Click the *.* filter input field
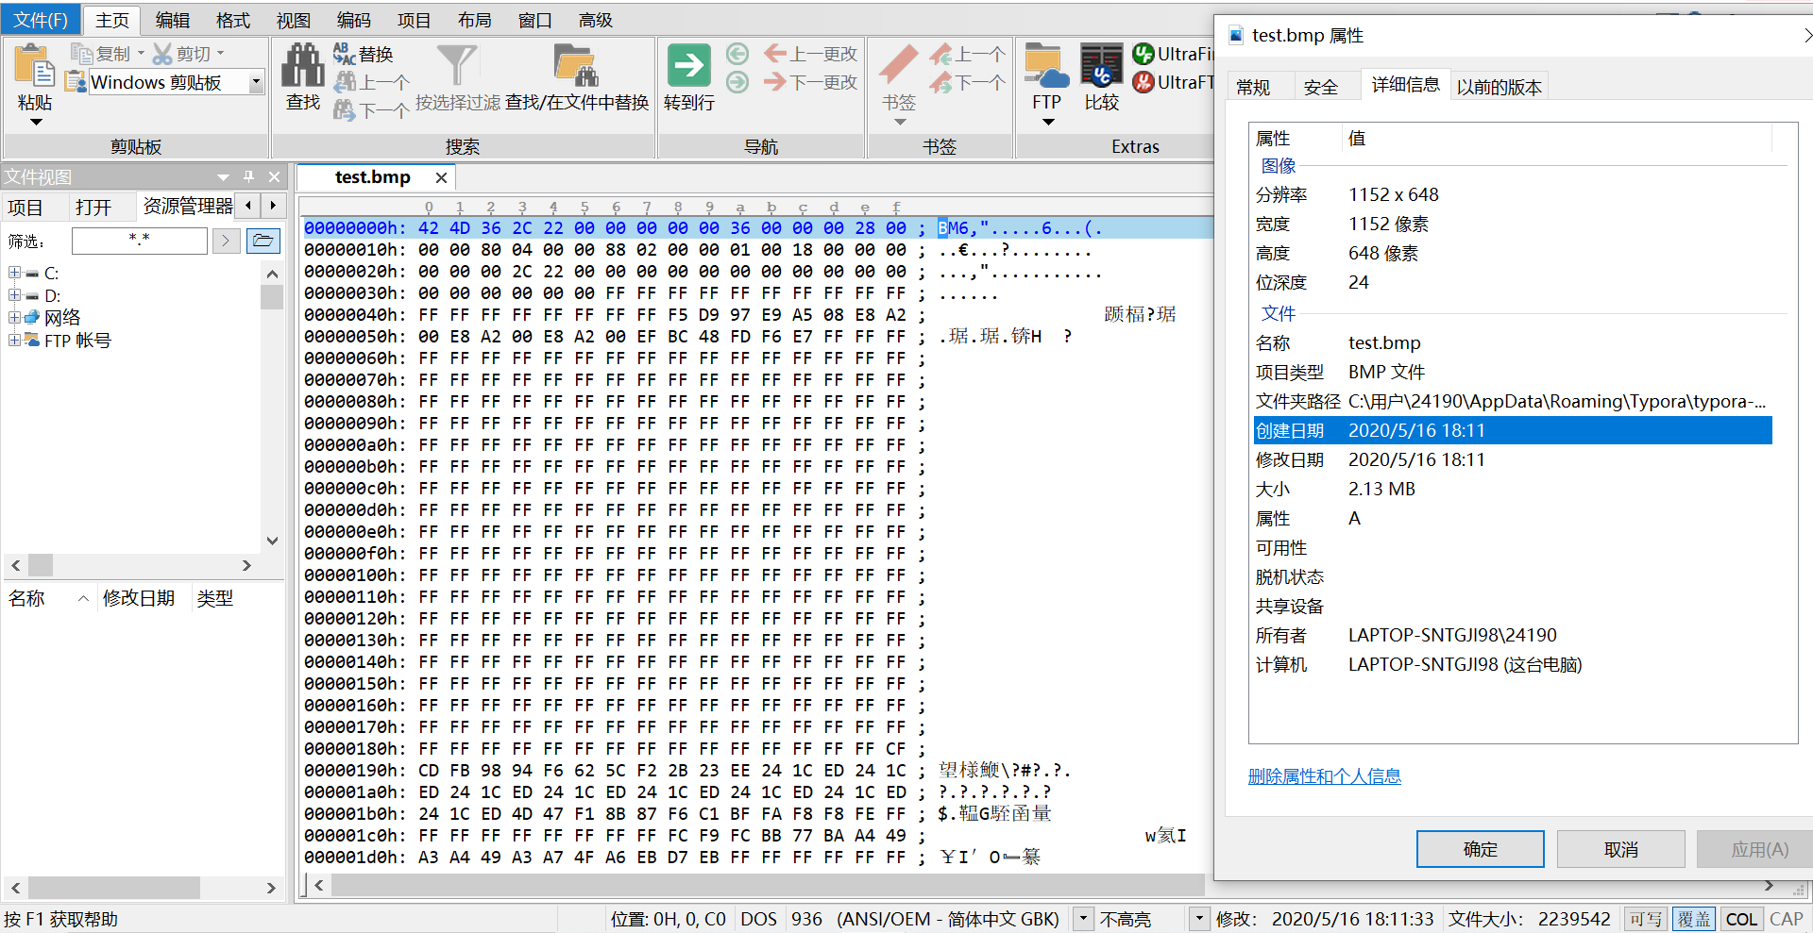Image resolution: width=1813 pixels, height=933 pixels. (x=139, y=241)
